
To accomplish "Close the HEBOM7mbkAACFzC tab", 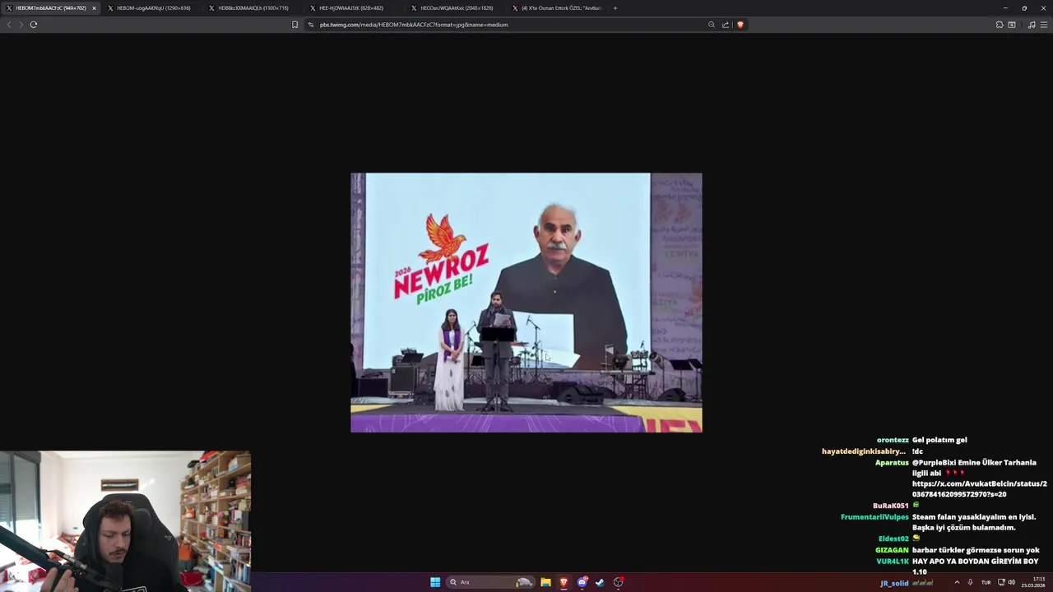I will tap(94, 8).
